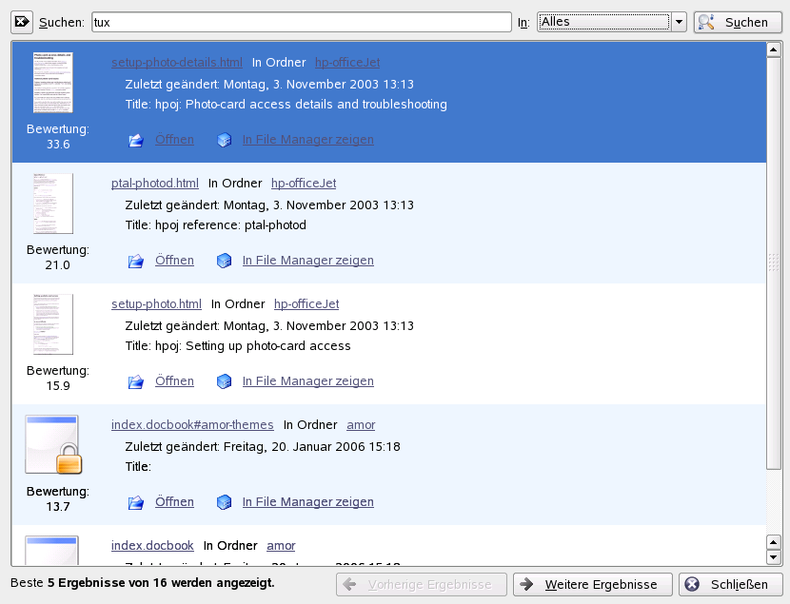
Task: Click 'Title: hpoj reference: ptal-photod' text
Action: tap(216, 225)
